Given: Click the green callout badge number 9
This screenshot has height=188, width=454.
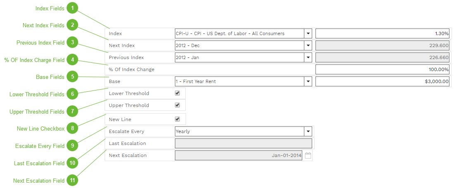Looking at the screenshot, I should point(72,146).
